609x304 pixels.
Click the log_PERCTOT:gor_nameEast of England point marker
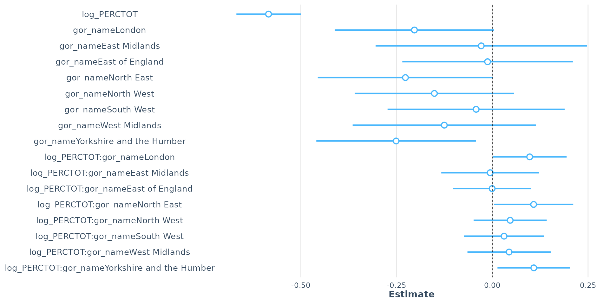coord(492,188)
